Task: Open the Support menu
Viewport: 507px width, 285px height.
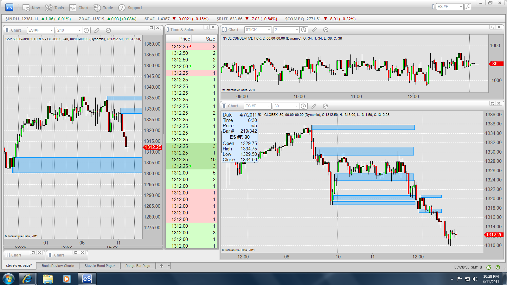Action: click(x=130, y=8)
